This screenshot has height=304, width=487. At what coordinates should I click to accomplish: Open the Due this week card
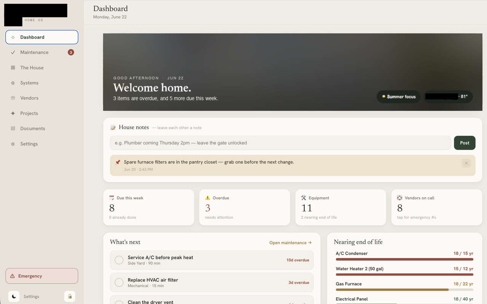tap(148, 208)
